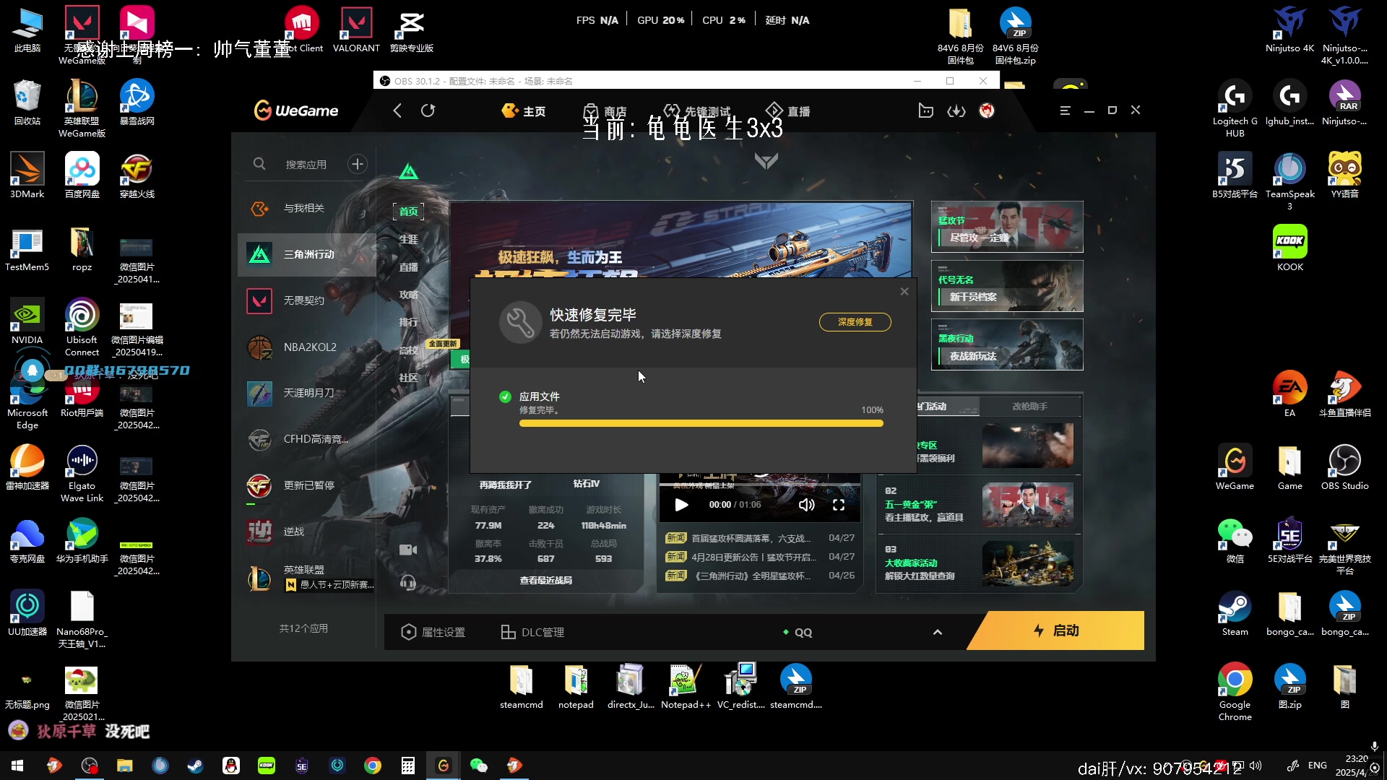Open the 代号无名 promo thumbnail
The width and height of the screenshot is (1387, 780).
pos(1007,286)
